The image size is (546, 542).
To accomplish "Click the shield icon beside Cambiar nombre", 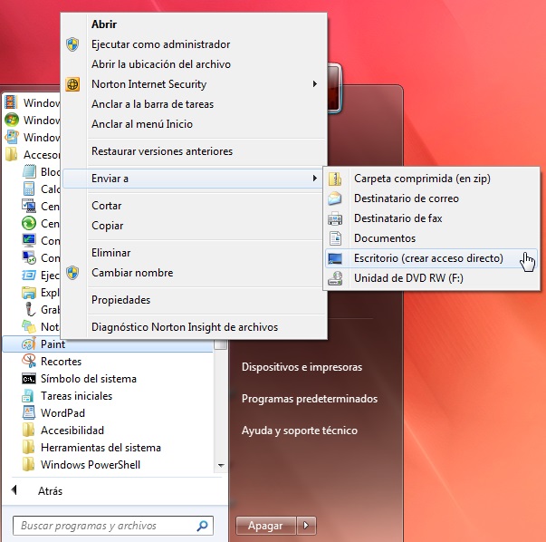I will pos(72,273).
